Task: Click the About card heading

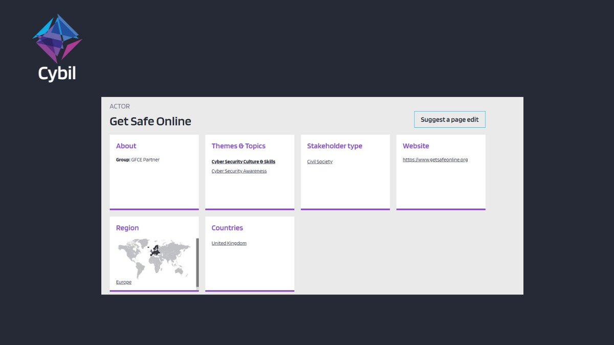Action: 126,146
